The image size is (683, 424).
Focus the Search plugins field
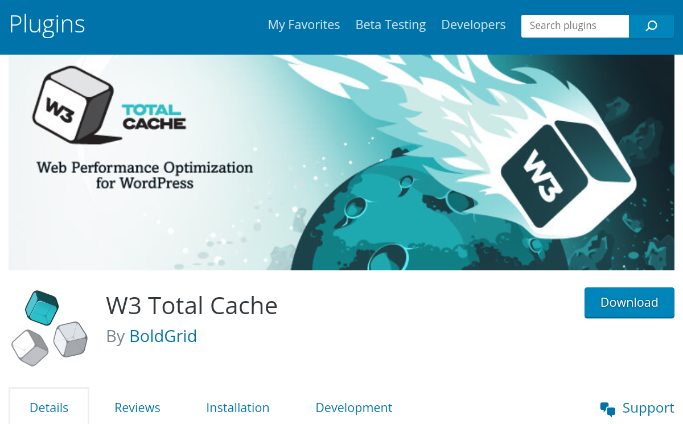575,26
